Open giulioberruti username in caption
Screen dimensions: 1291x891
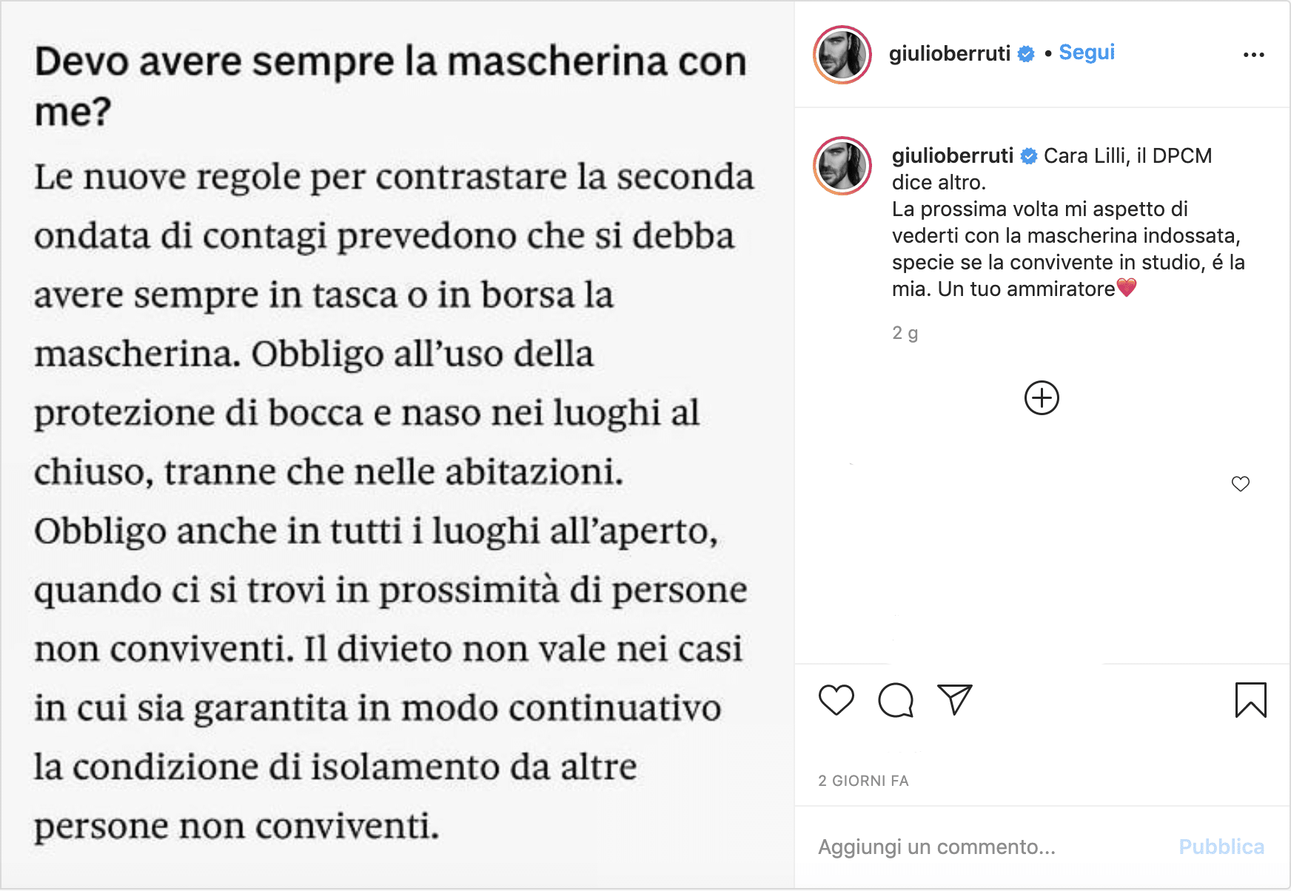953,156
